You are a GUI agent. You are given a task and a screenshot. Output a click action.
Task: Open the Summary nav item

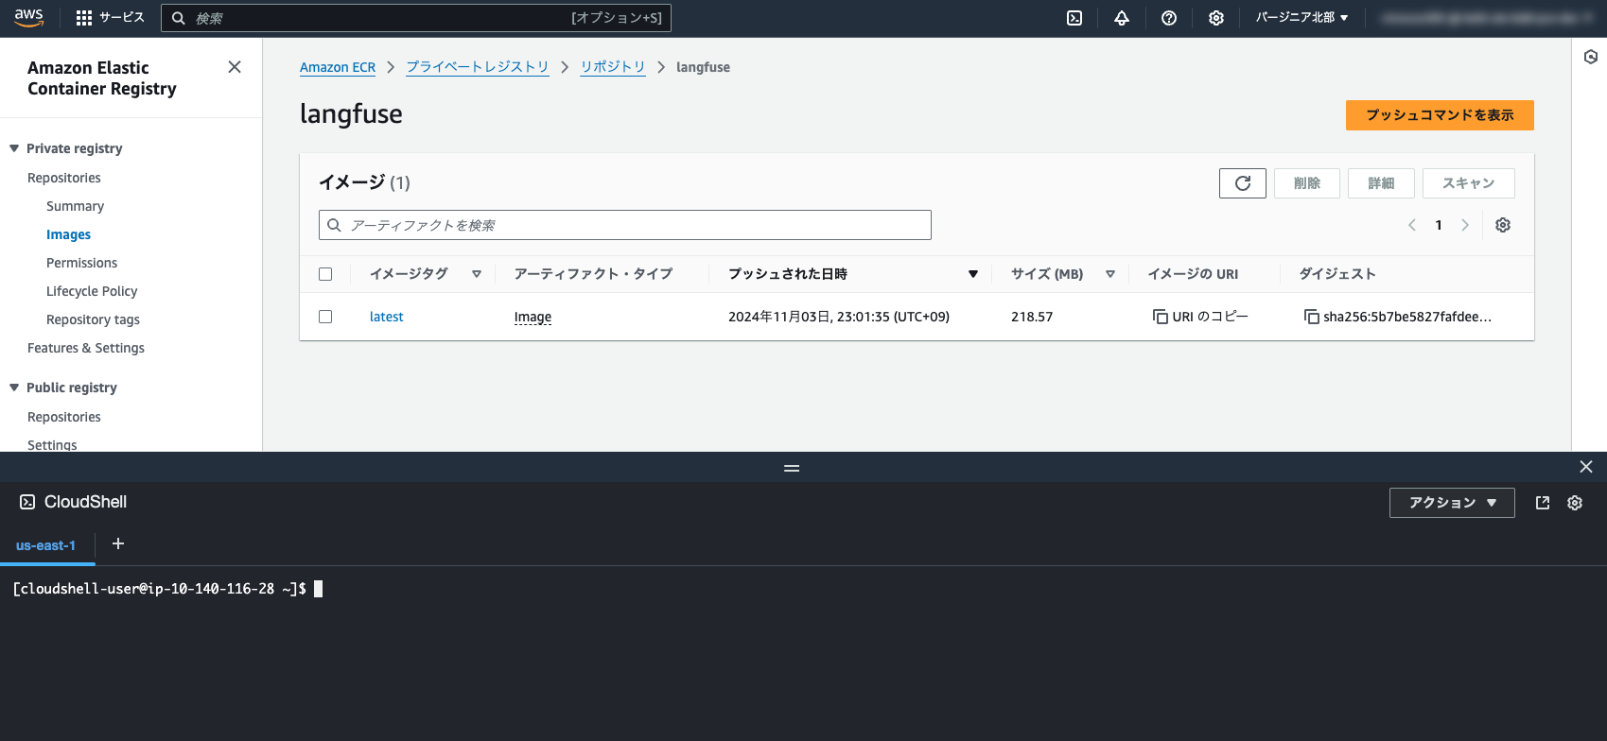pos(75,206)
